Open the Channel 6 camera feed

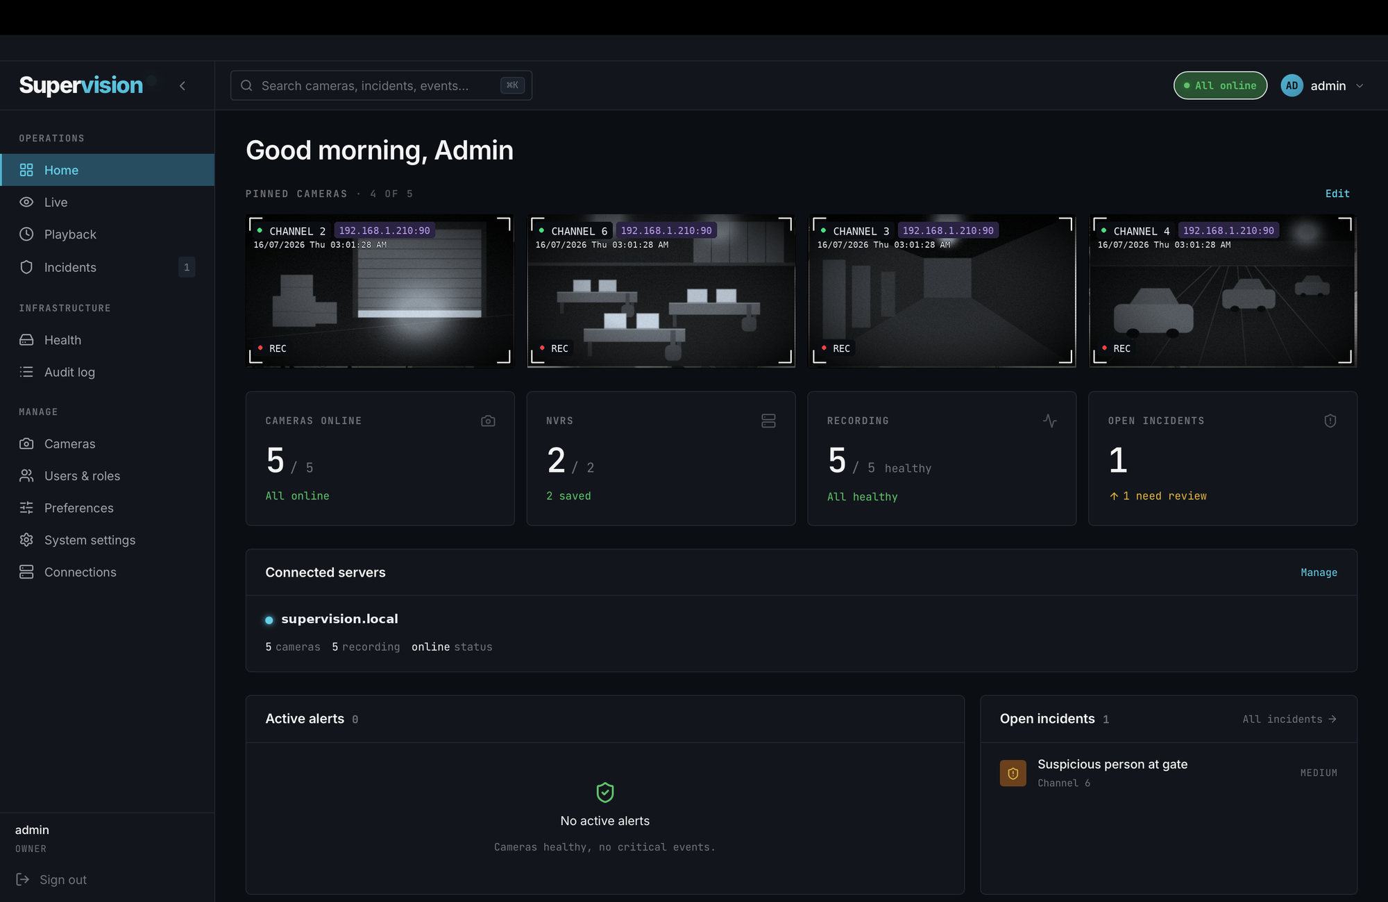coord(661,291)
